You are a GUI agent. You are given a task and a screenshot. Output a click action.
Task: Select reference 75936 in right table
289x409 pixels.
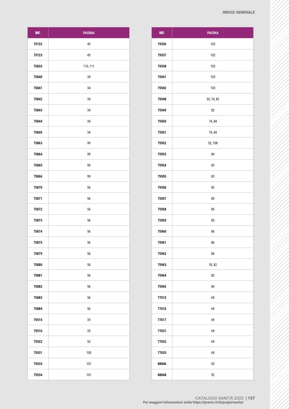point(162,44)
